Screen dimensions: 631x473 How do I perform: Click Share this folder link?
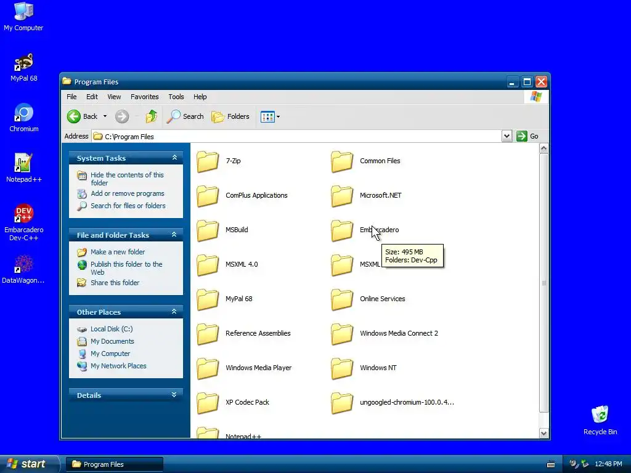coord(115,283)
